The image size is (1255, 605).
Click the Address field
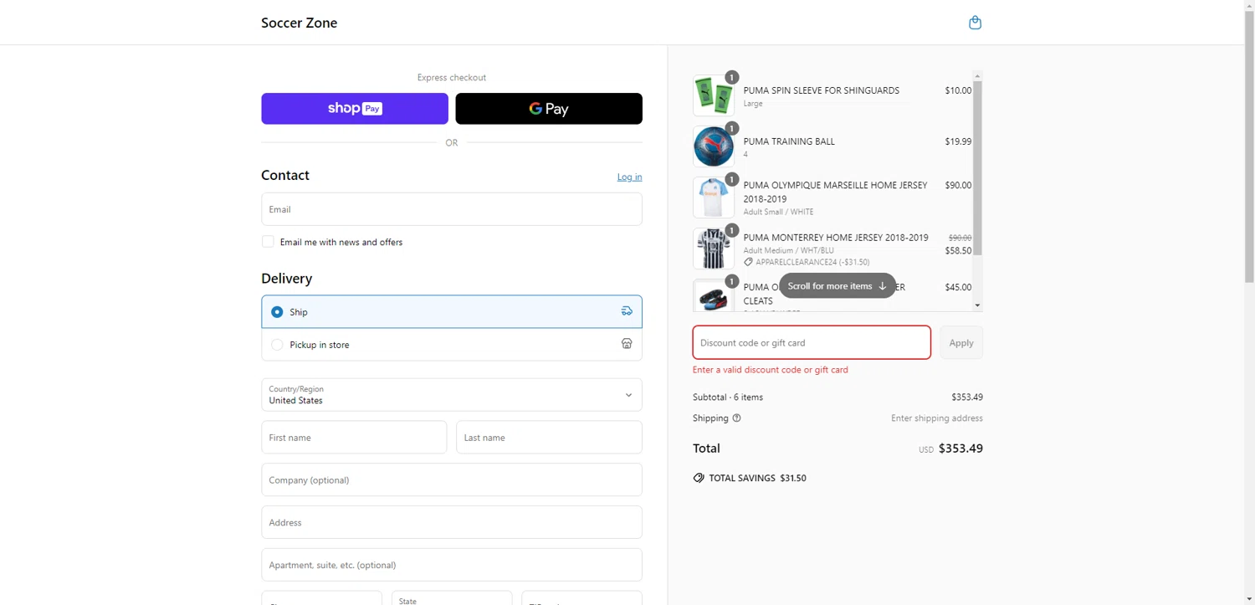point(452,522)
